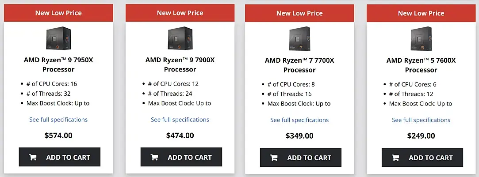See full specifications for Ryzen 5 7600X
The width and height of the screenshot is (479, 177).
421,120
